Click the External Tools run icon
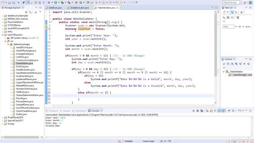 69,3
